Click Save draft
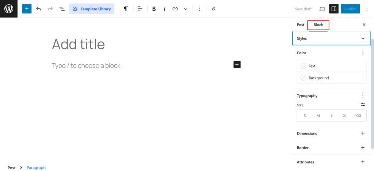 pos(303,9)
